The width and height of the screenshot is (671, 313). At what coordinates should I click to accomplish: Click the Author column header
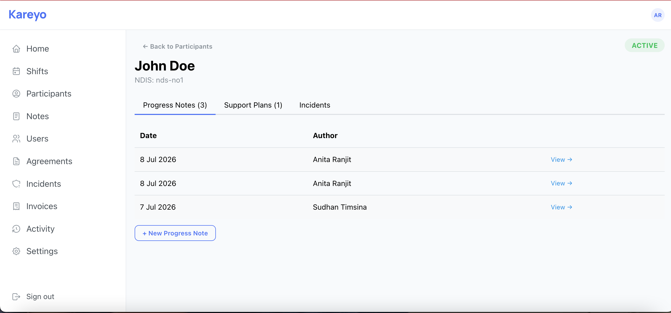click(325, 135)
